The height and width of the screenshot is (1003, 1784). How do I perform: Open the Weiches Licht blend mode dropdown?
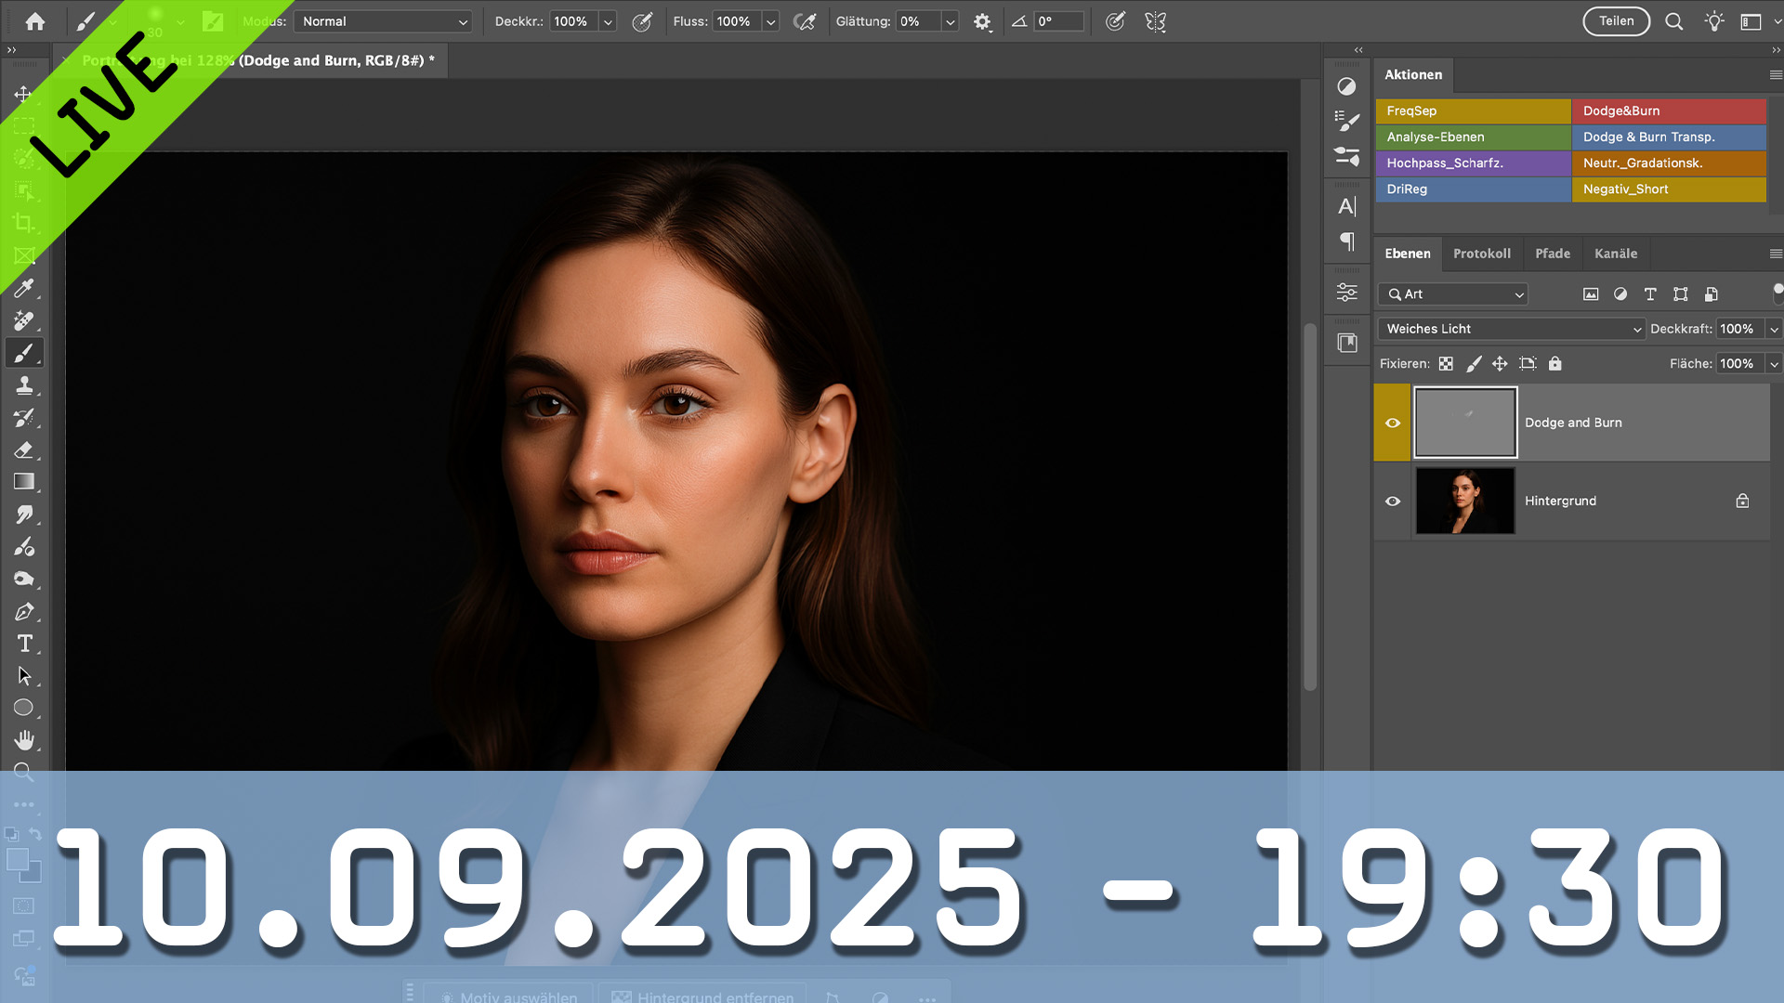pos(1512,329)
